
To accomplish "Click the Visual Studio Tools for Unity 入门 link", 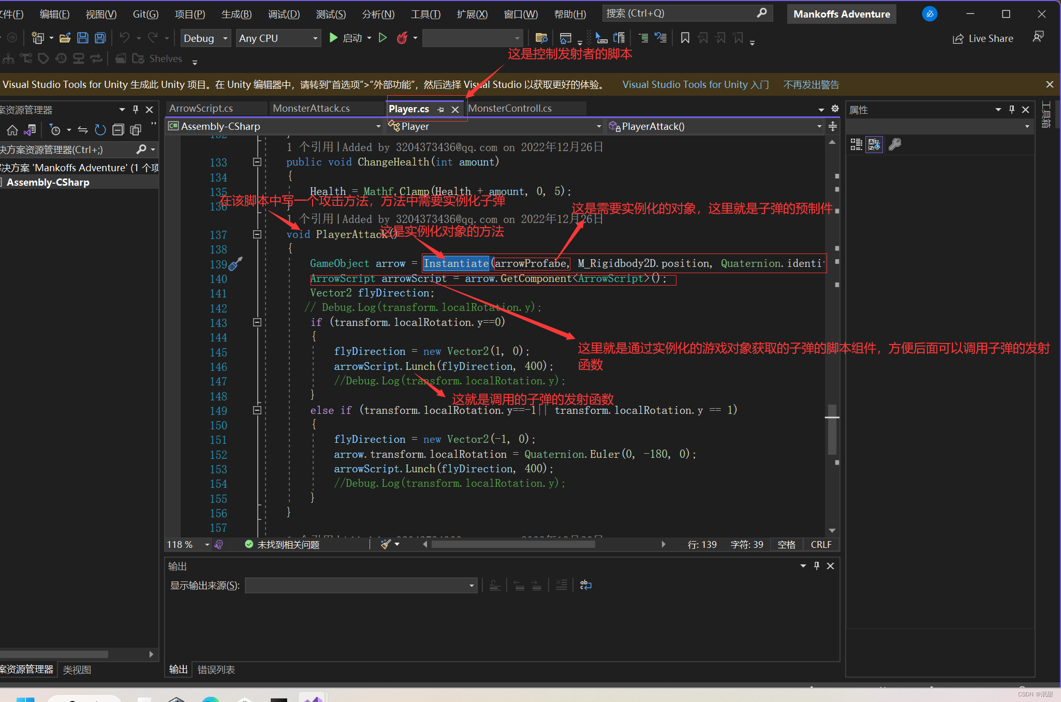I will [x=695, y=84].
